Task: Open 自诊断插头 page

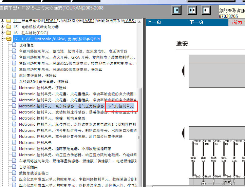Action: coord(28,167)
